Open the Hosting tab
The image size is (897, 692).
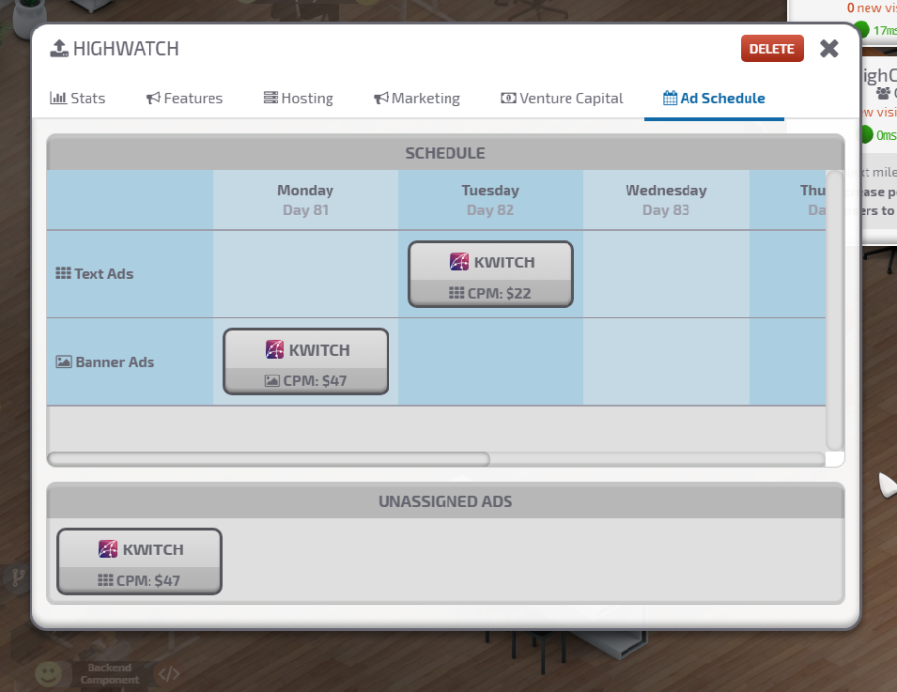tap(298, 98)
